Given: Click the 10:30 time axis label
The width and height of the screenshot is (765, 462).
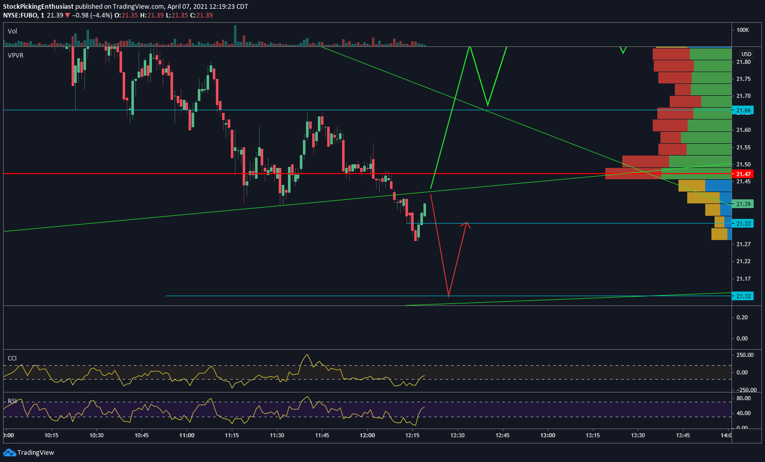Looking at the screenshot, I should [96, 435].
